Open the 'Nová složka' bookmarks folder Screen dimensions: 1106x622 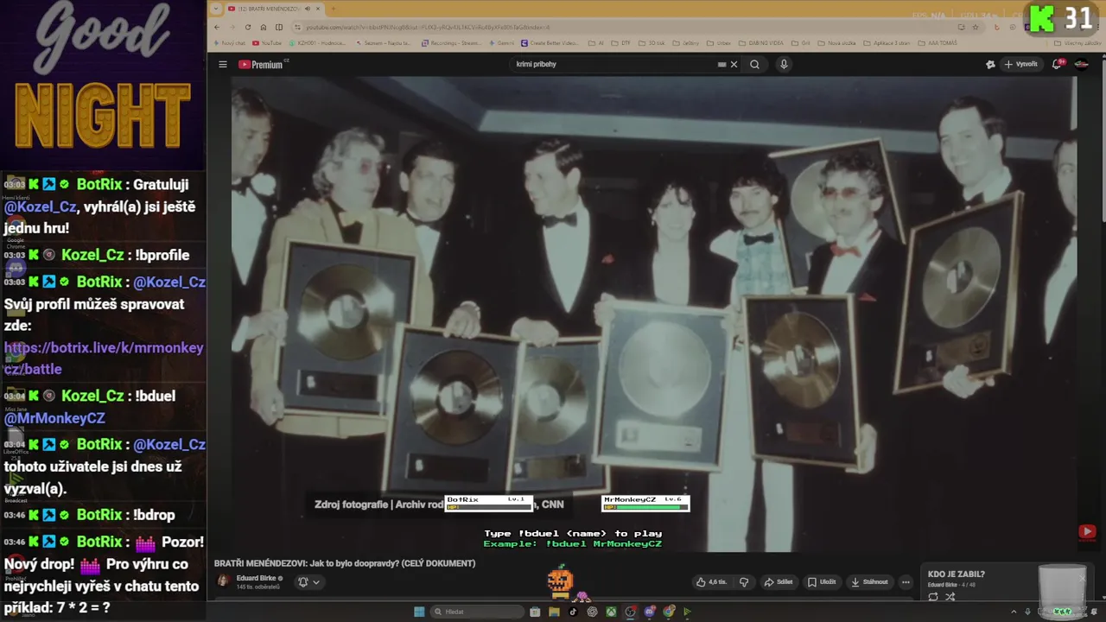pyautogui.click(x=836, y=43)
